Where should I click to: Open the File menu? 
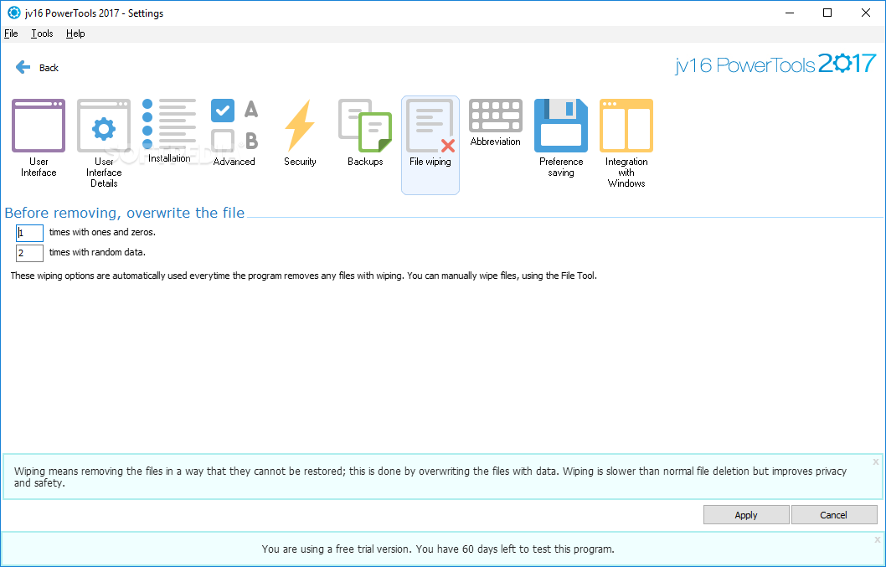11,34
